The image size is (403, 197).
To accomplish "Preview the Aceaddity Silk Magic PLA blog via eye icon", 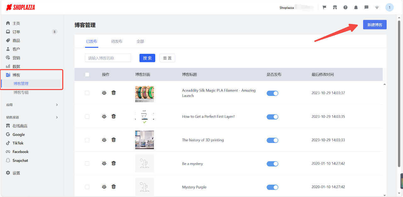I will tap(104, 93).
